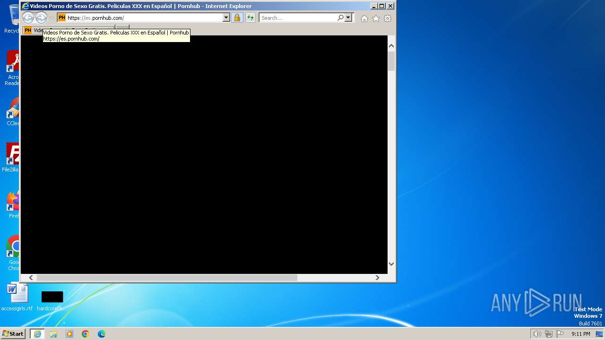
Task: Launch Windows Media Player from taskbar
Action: pos(69,334)
